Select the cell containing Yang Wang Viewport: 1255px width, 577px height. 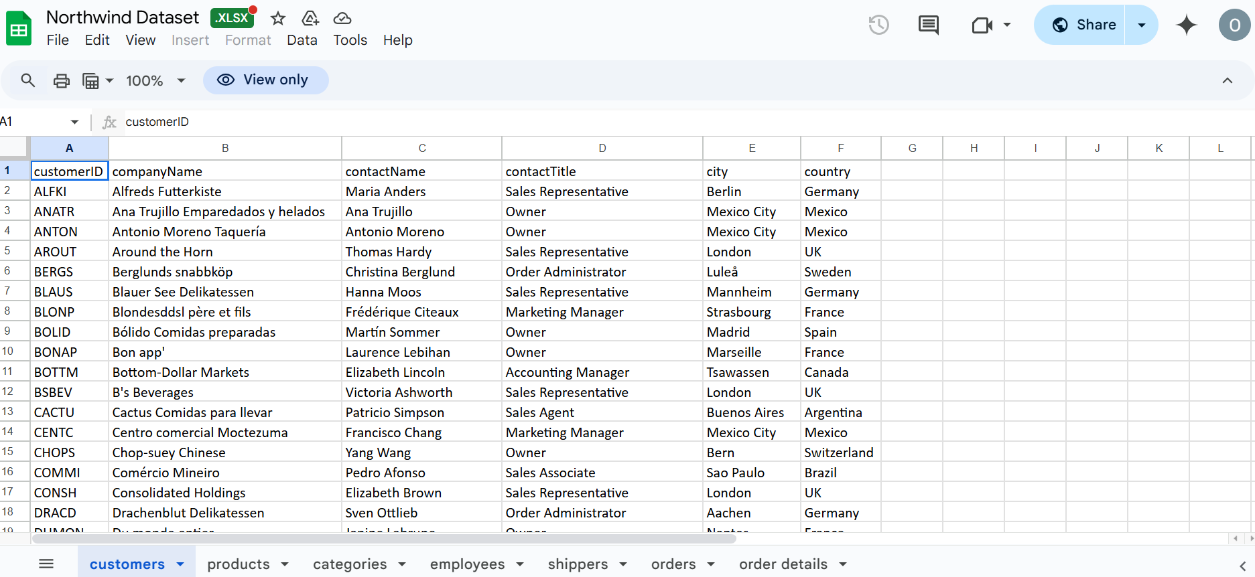[422, 452]
